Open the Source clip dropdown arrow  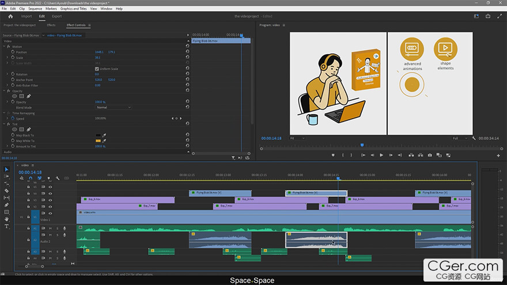click(x=43, y=35)
